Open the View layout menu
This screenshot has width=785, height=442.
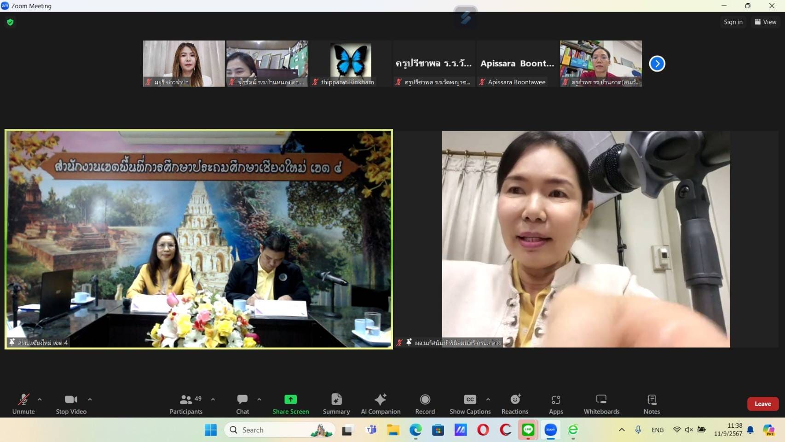pos(766,22)
